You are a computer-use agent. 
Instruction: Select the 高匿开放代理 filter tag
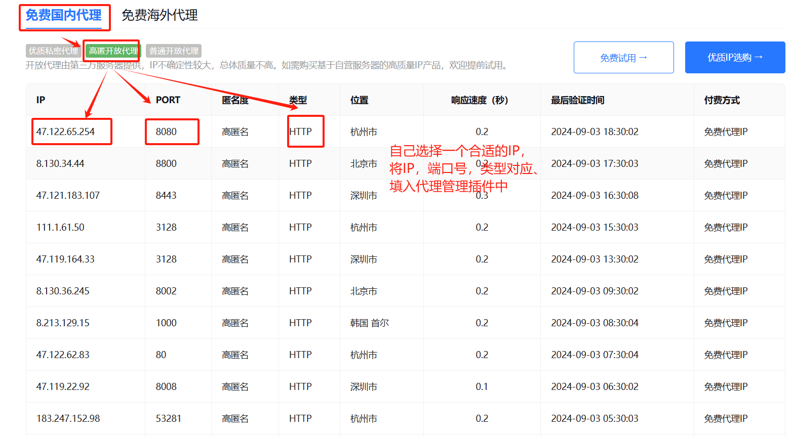(113, 51)
